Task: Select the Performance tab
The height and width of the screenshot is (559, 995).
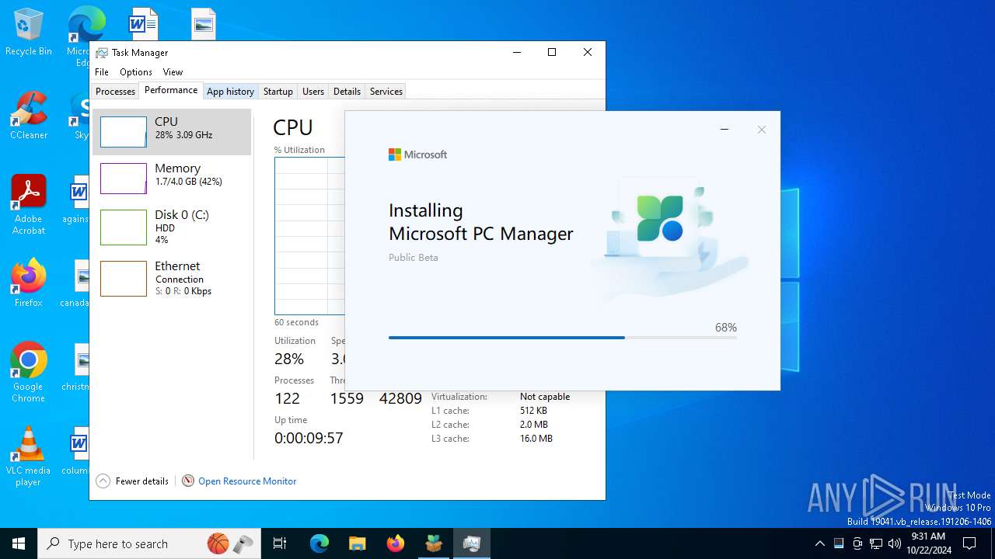Action: 171,90
